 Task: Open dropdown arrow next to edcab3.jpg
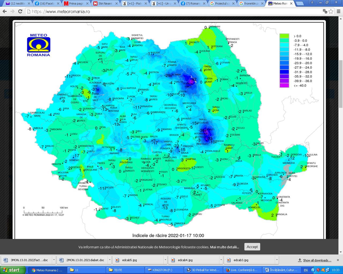click(x=276, y=260)
